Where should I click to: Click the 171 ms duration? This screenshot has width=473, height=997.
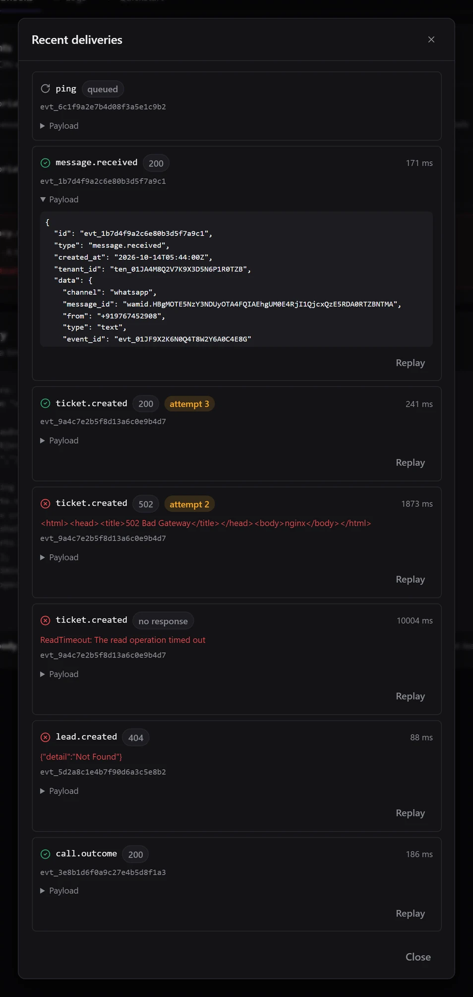tap(419, 163)
